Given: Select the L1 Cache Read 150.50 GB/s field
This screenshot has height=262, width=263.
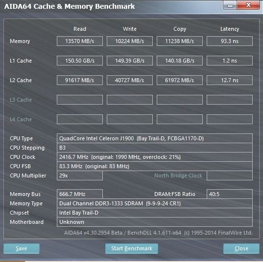Looking at the screenshot, I should (x=80, y=61).
